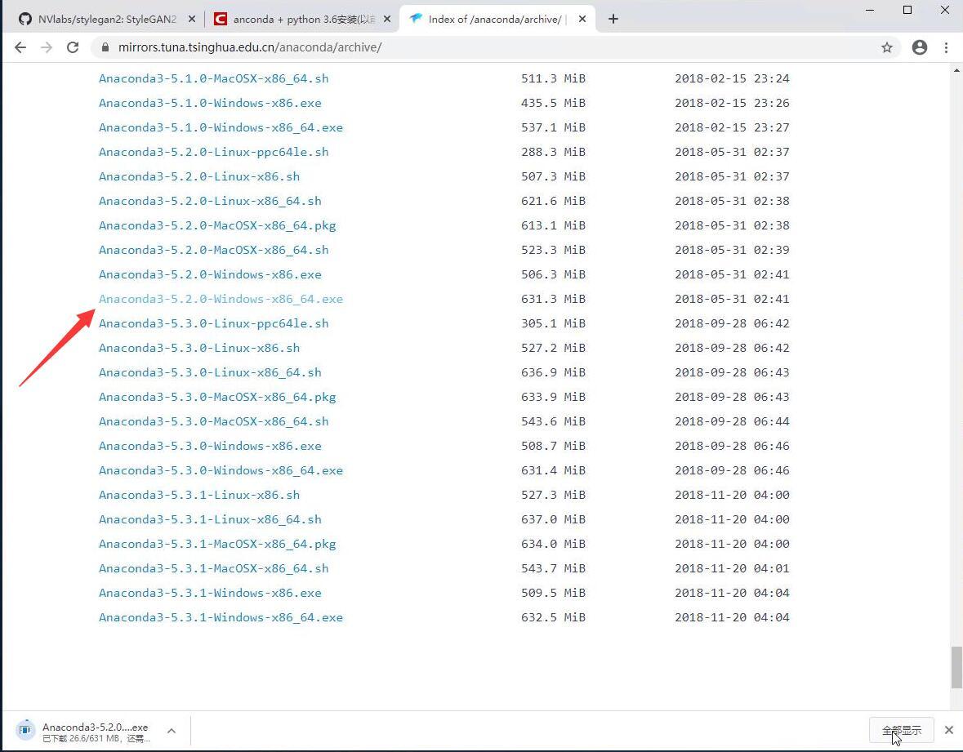Select the 543.6 MiB size value
This screenshot has height=752, width=963.
click(x=553, y=422)
